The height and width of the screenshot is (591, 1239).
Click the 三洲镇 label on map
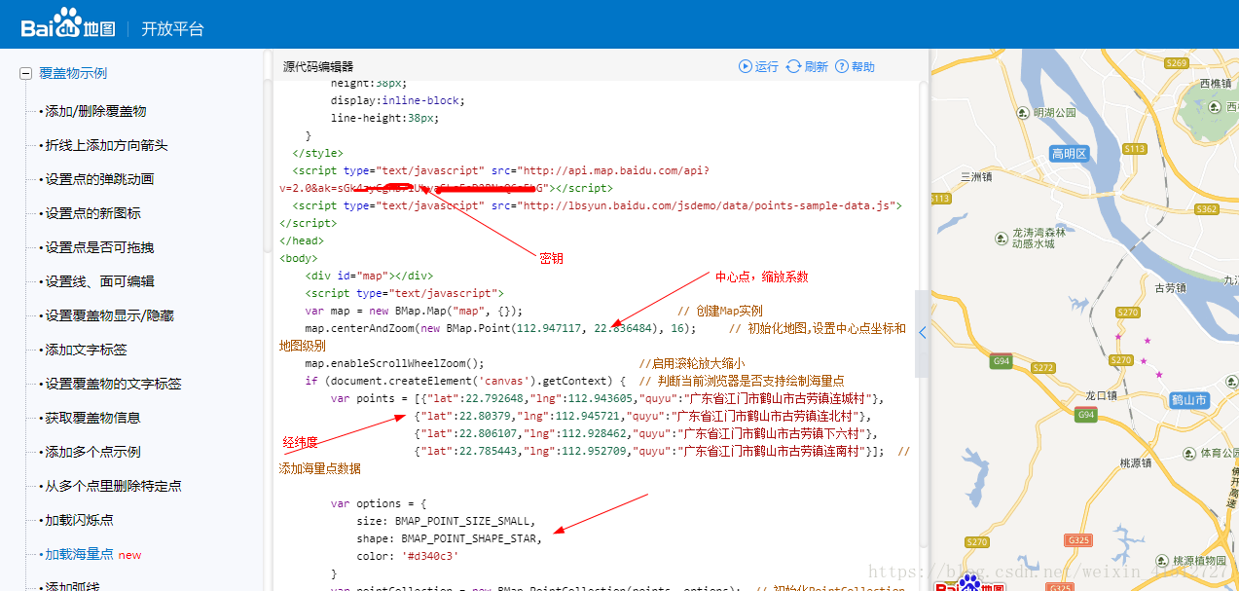pyautogui.click(x=976, y=177)
